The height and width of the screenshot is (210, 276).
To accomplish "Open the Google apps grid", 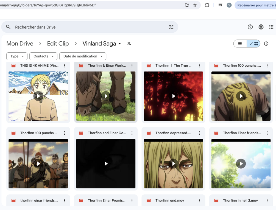I will tap(271, 27).
